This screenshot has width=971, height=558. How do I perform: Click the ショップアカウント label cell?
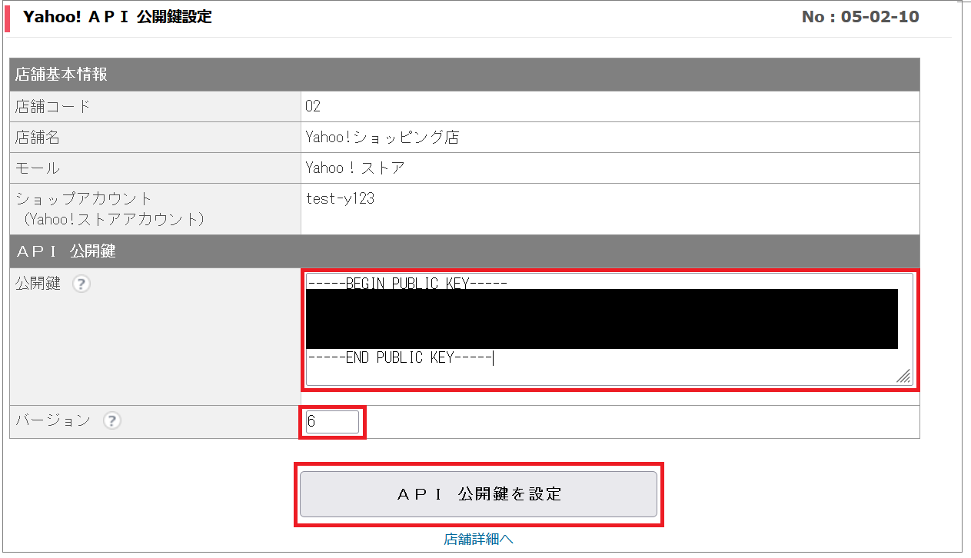click(155, 209)
